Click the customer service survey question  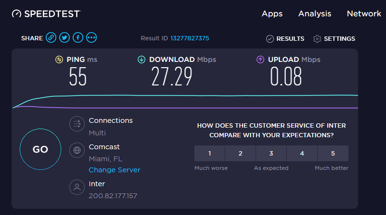(x=271, y=131)
